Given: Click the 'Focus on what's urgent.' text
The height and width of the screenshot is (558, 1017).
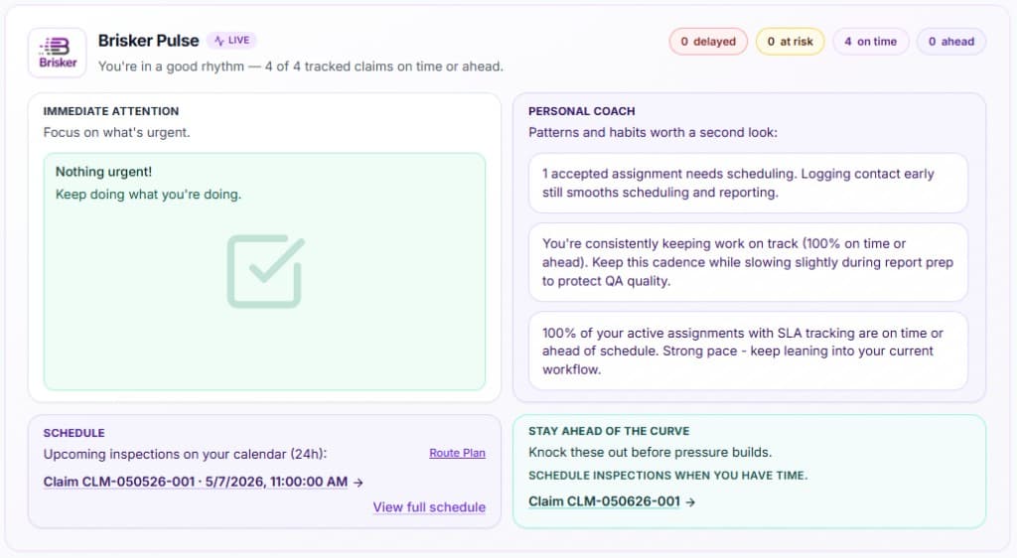Looking at the screenshot, I should (x=117, y=132).
